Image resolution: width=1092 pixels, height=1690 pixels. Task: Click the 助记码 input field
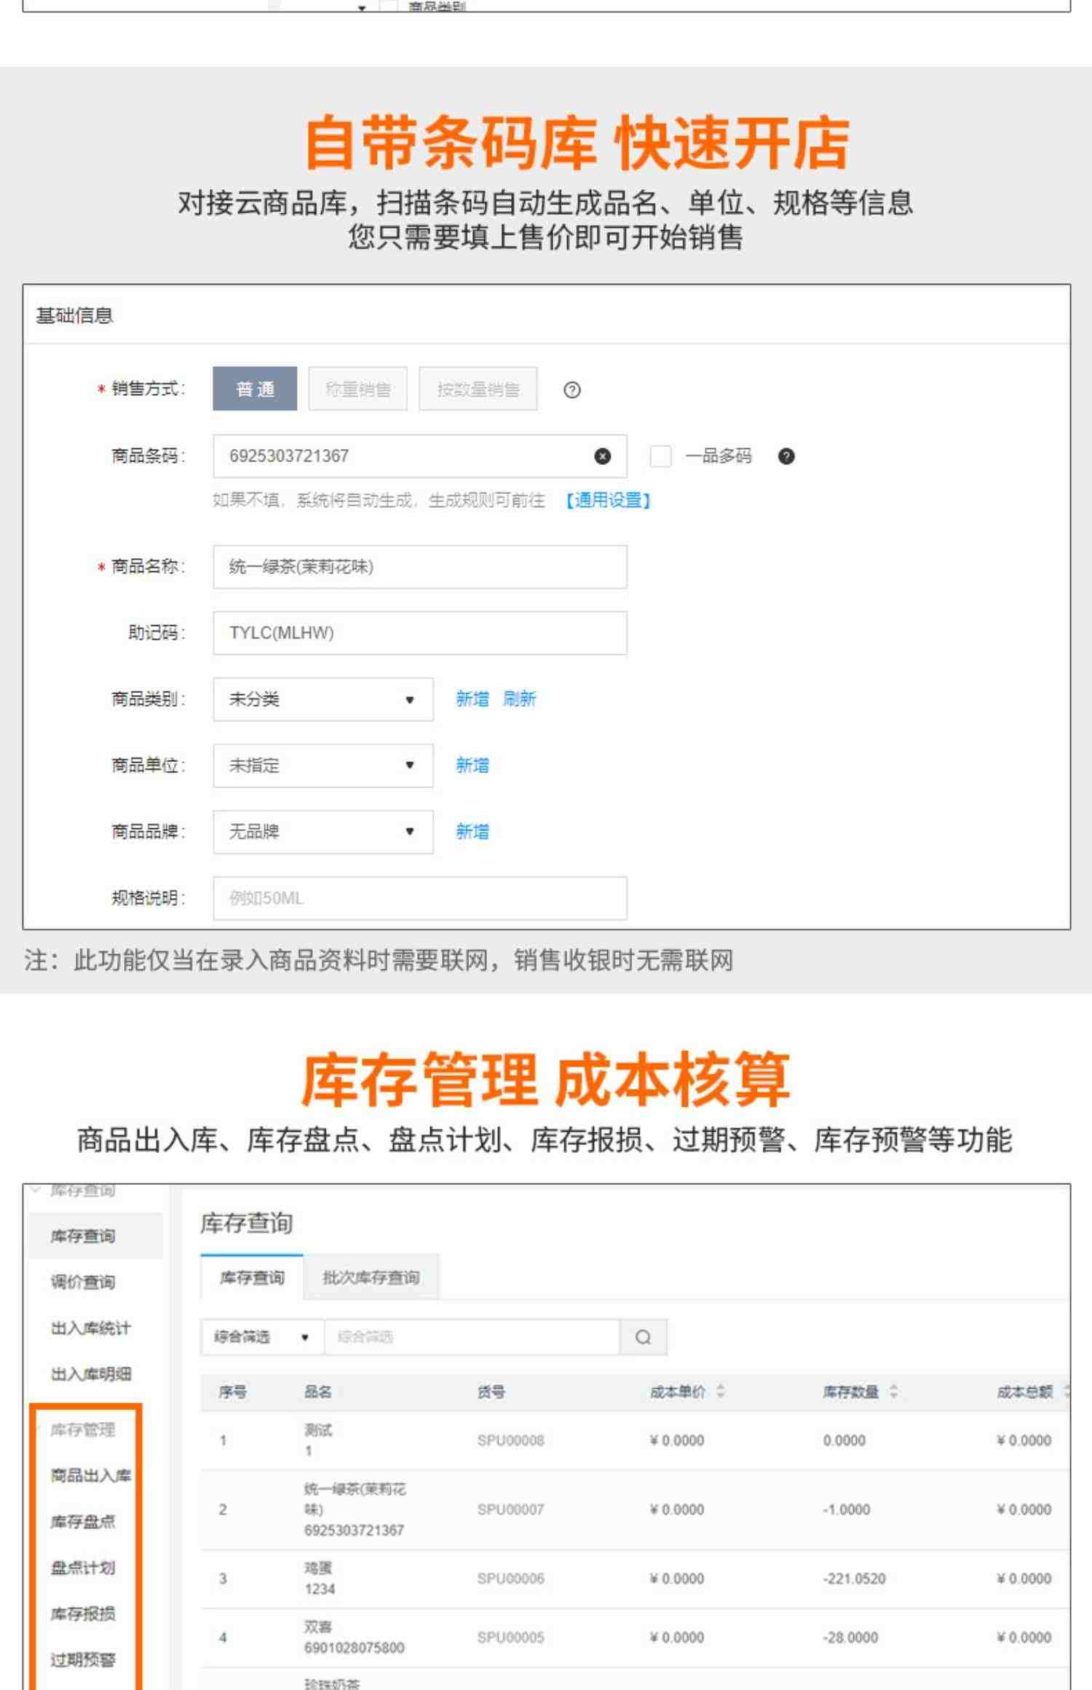coord(420,633)
